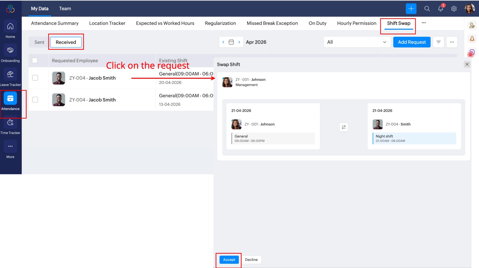Open the rocket icon in the right rail

[x=472, y=39]
